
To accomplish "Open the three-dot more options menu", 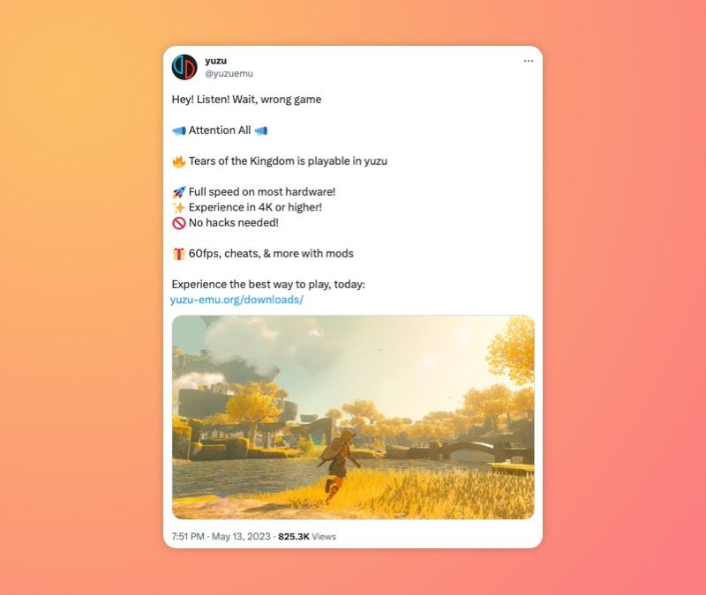I will 529,61.
